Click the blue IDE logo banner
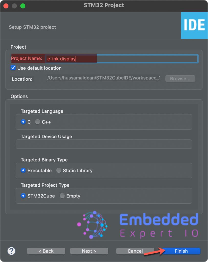 194,25
